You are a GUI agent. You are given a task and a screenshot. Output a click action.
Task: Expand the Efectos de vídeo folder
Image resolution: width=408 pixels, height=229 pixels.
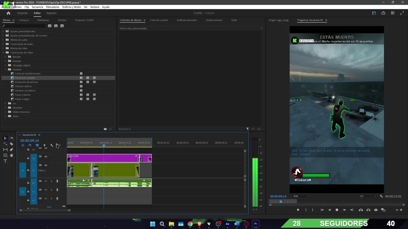point(3,48)
